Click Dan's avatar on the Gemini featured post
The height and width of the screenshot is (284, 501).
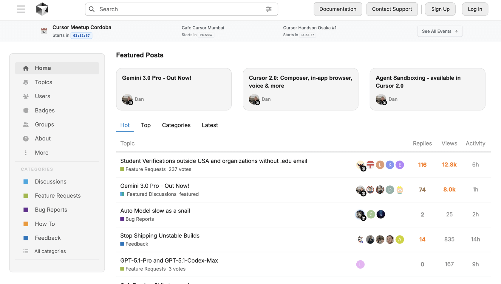coord(127,99)
